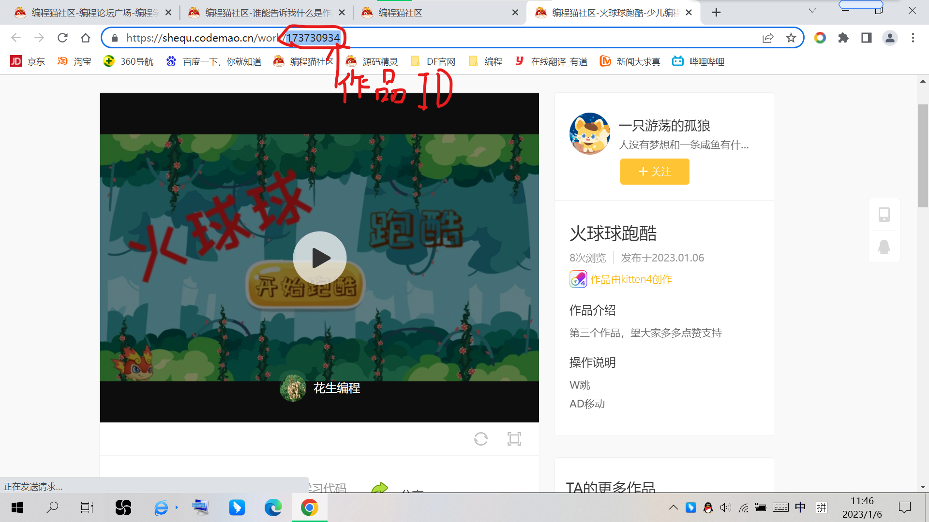The width and height of the screenshot is (929, 522).
Task: Go to browser home page
Action: [x=86, y=38]
